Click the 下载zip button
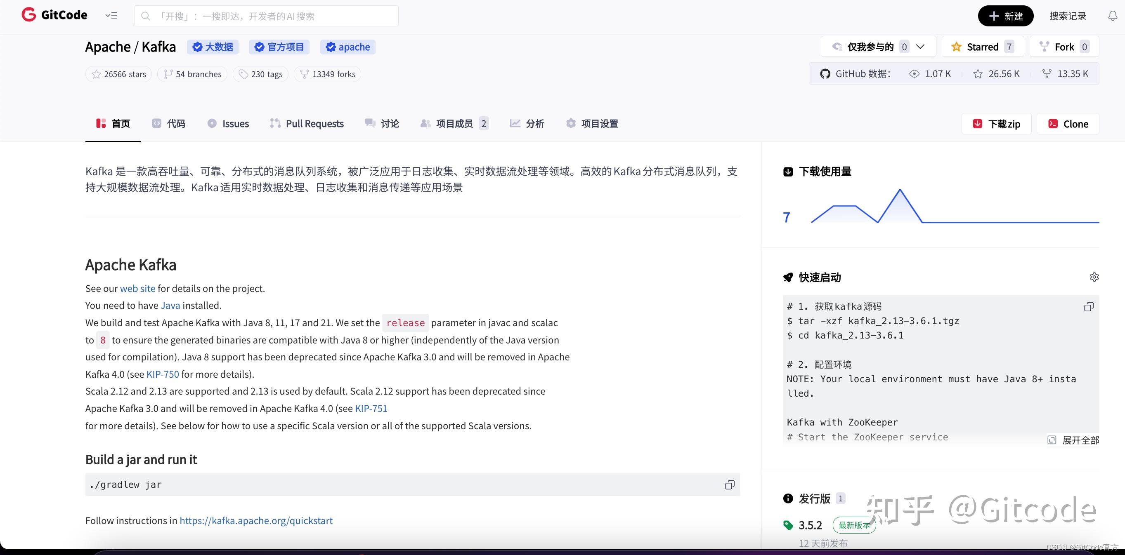 click(x=996, y=123)
